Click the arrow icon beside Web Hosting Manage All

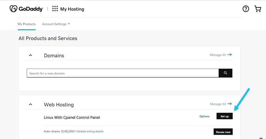coord(230,104)
